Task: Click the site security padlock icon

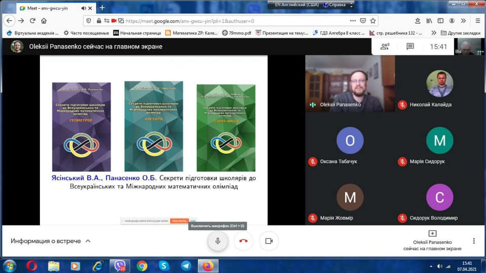Action: coord(99,21)
